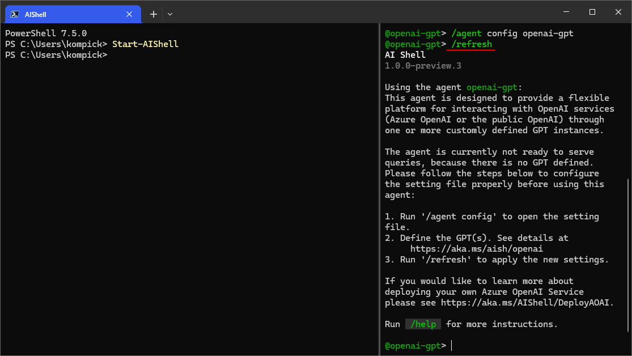Click step 1 'Run /agent config' line
The height and width of the screenshot is (356, 632).
pos(492,222)
